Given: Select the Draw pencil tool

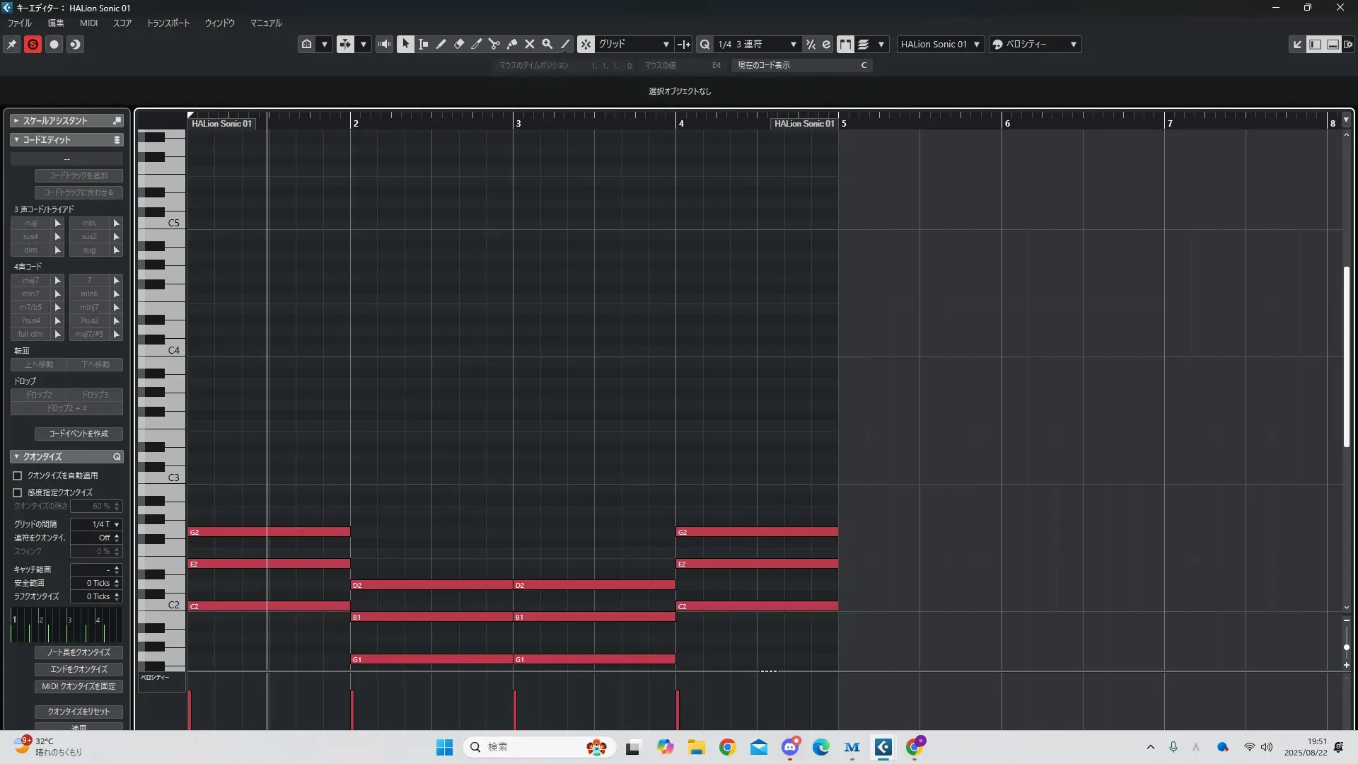Looking at the screenshot, I should [441, 44].
